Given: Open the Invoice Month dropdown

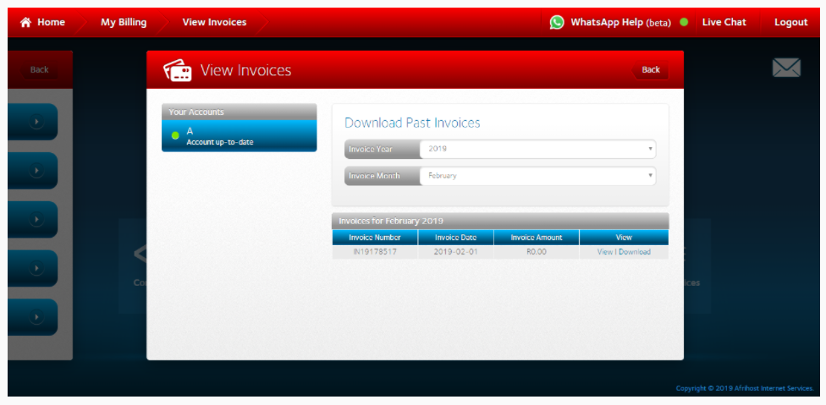Looking at the screenshot, I should [537, 176].
